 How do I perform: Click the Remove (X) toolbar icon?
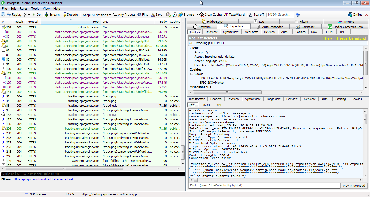tap(25, 15)
